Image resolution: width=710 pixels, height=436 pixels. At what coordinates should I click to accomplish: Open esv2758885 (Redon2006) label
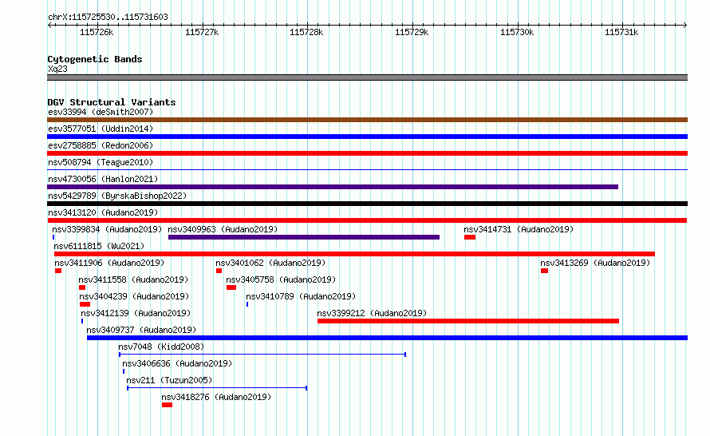101,145
